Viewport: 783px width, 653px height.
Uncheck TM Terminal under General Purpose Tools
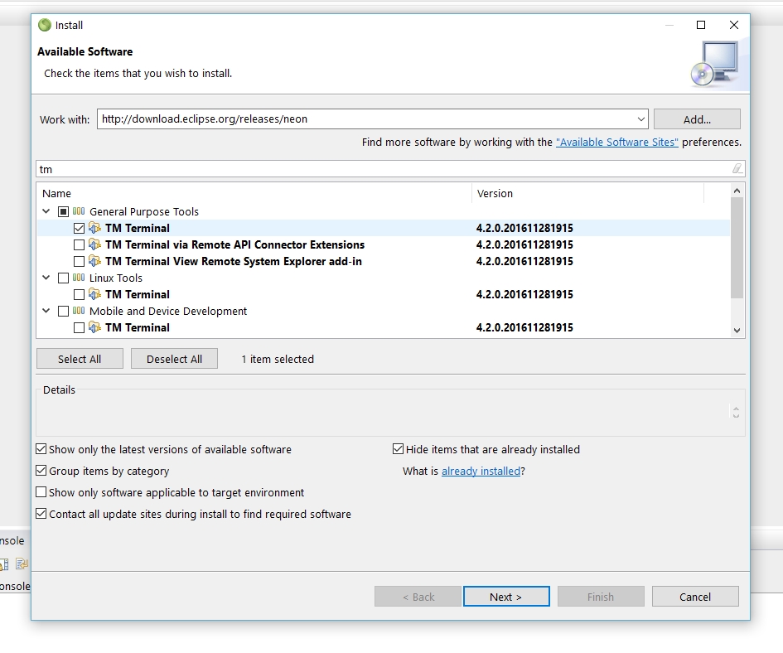click(x=79, y=229)
